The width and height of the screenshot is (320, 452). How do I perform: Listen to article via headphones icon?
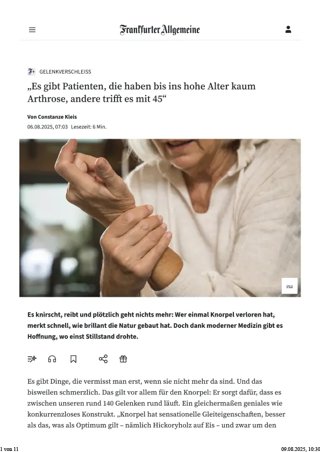pos(52,359)
